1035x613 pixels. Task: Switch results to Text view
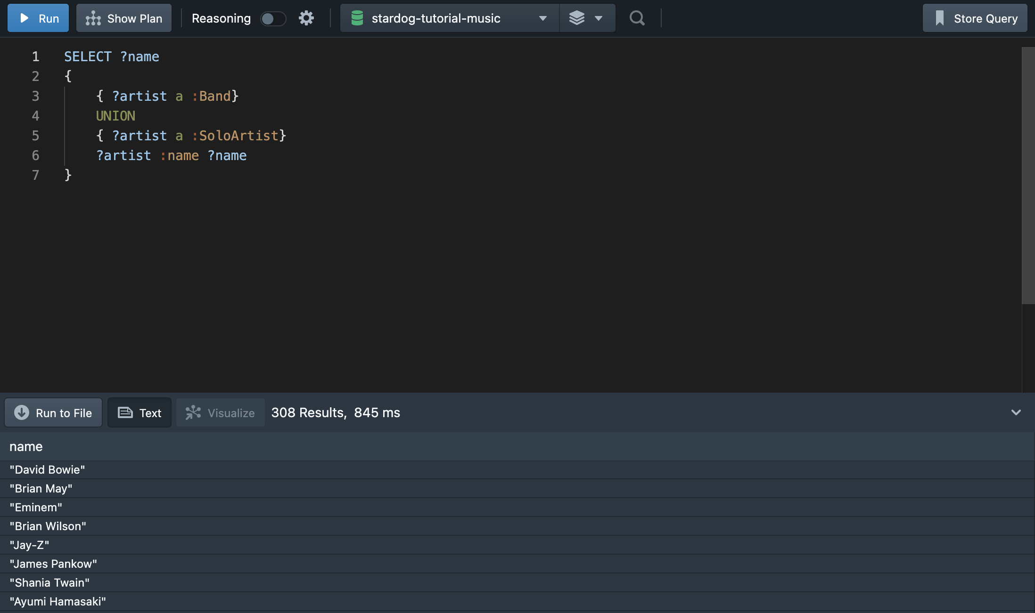click(x=140, y=413)
